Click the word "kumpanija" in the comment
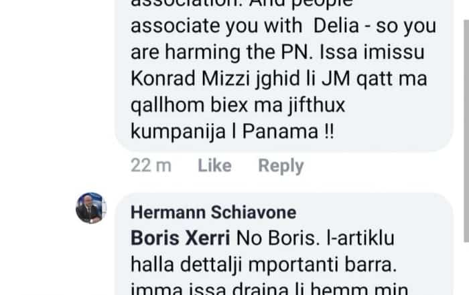The height and width of the screenshot is (295, 469). pos(178,132)
